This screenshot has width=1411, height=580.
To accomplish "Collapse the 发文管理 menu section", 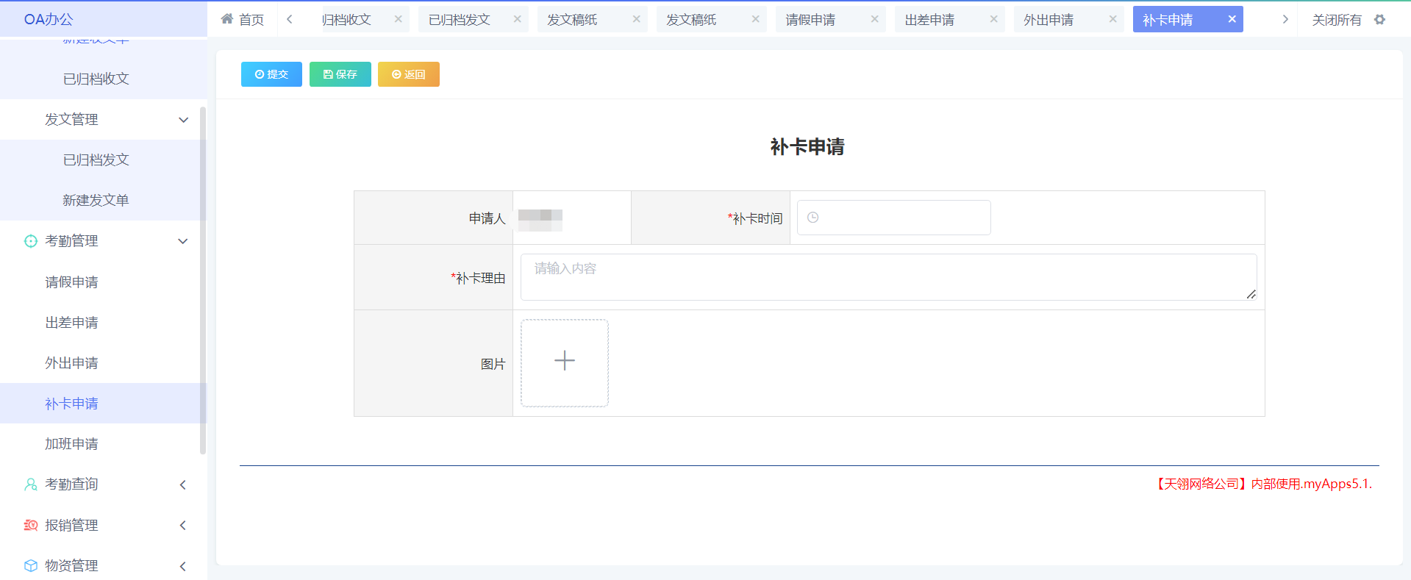I will point(183,120).
